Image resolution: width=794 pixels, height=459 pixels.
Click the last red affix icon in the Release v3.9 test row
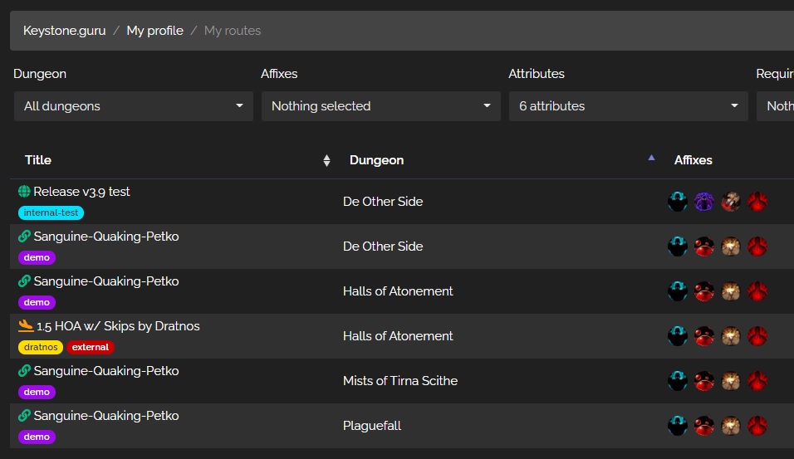(757, 202)
